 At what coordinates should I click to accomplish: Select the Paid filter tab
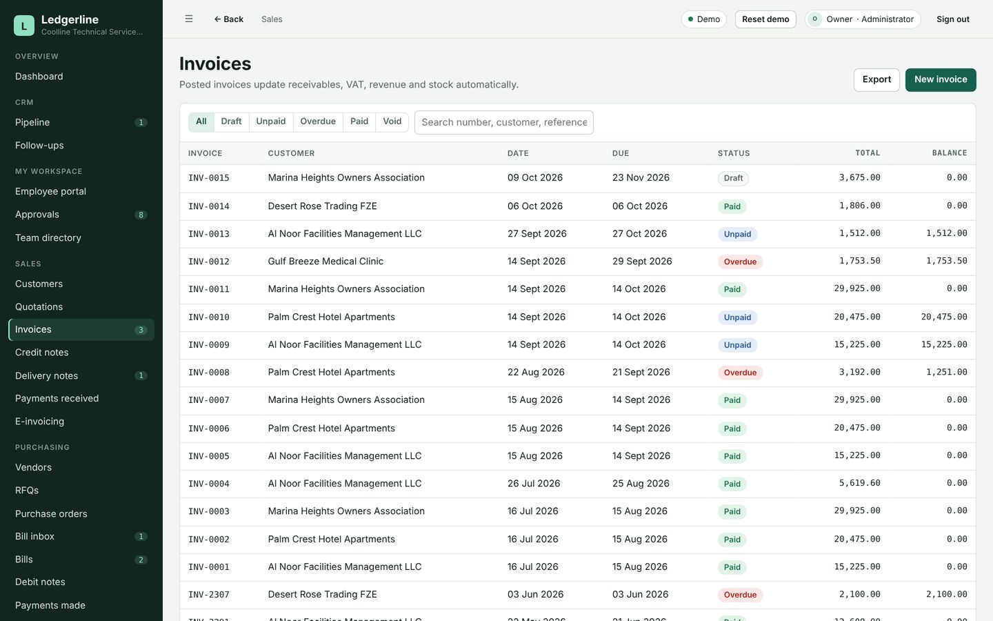(x=359, y=122)
